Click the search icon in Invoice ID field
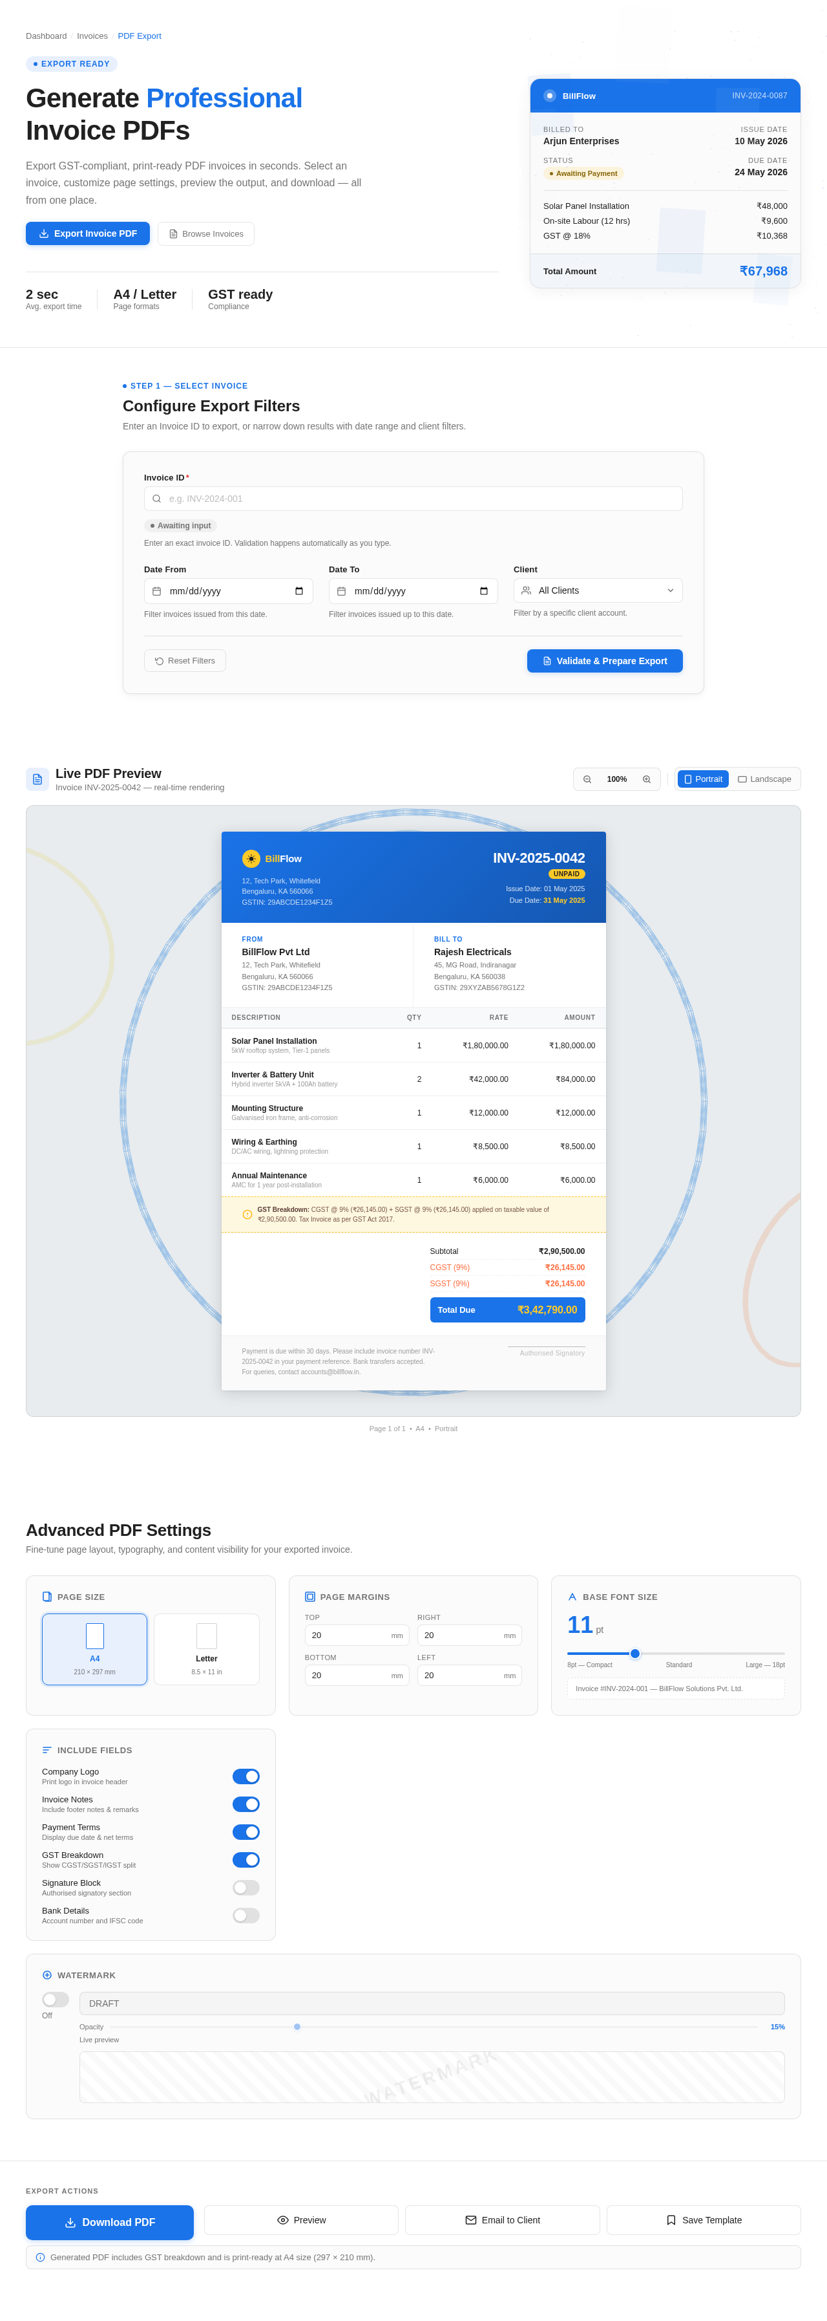The width and height of the screenshot is (827, 2321). click(x=156, y=498)
